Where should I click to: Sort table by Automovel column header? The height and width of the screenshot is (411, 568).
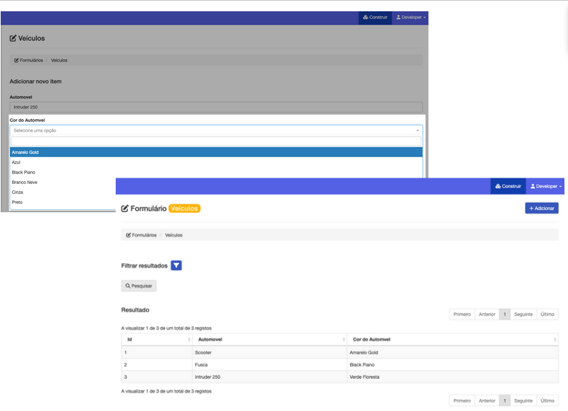pos(270,340)
